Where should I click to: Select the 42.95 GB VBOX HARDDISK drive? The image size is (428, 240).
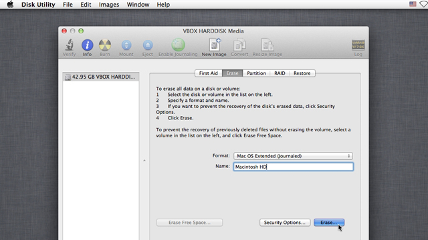click(x=101, y=77)
